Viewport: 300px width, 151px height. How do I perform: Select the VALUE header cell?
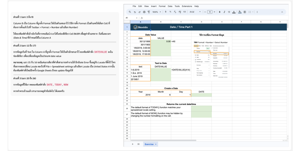tap(161, 38)
